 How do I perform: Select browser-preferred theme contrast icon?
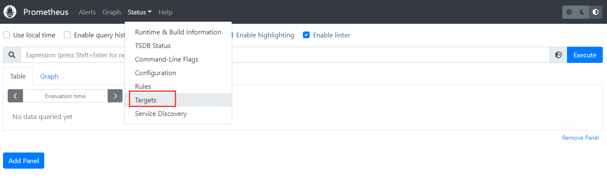tap(596, 12)
